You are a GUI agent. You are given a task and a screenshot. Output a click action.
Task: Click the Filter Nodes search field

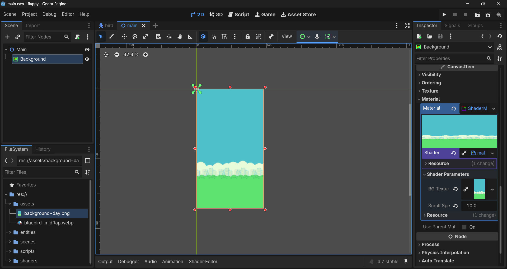pyautogui.click(x=47, y=37)
